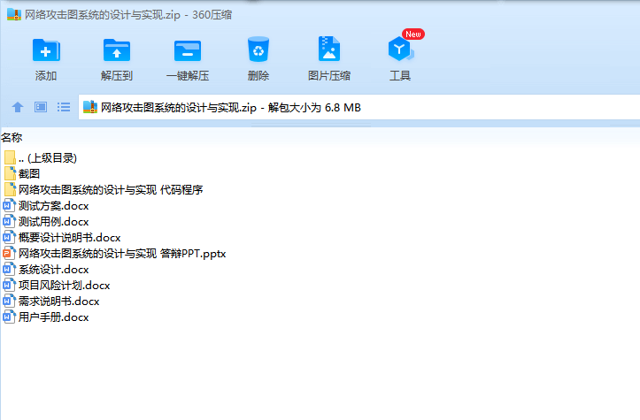Select file name 答辩PPT.pptx
This screenshot has height=420, width=640.
pos(122,253)
